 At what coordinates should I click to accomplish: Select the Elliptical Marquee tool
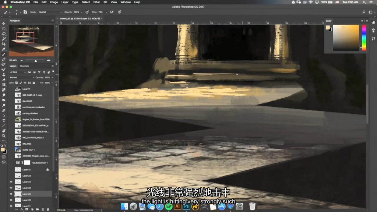(4, 29)
